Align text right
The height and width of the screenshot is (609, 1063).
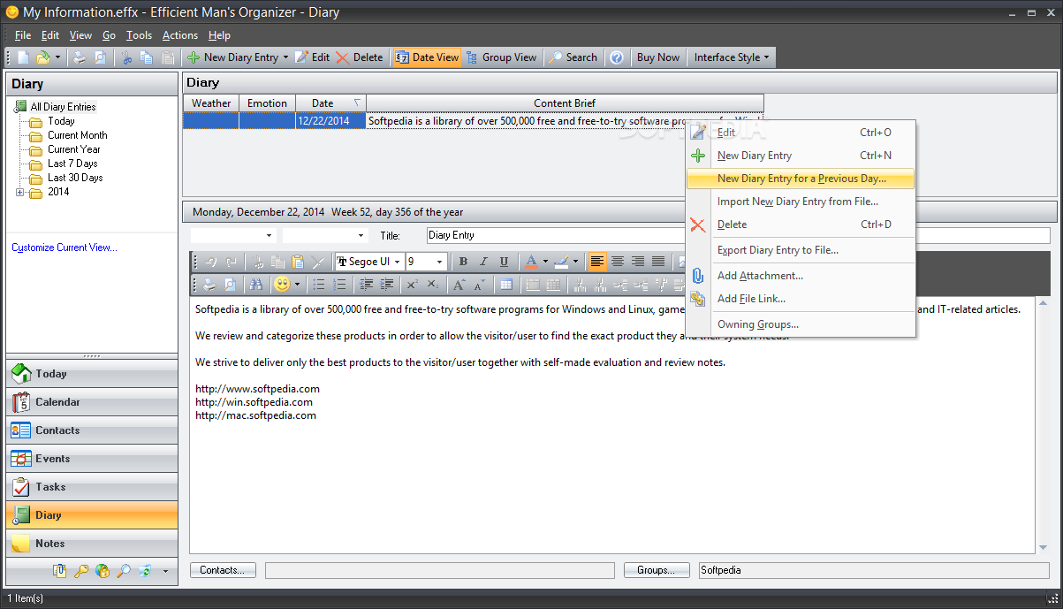(x=638, y=262)
